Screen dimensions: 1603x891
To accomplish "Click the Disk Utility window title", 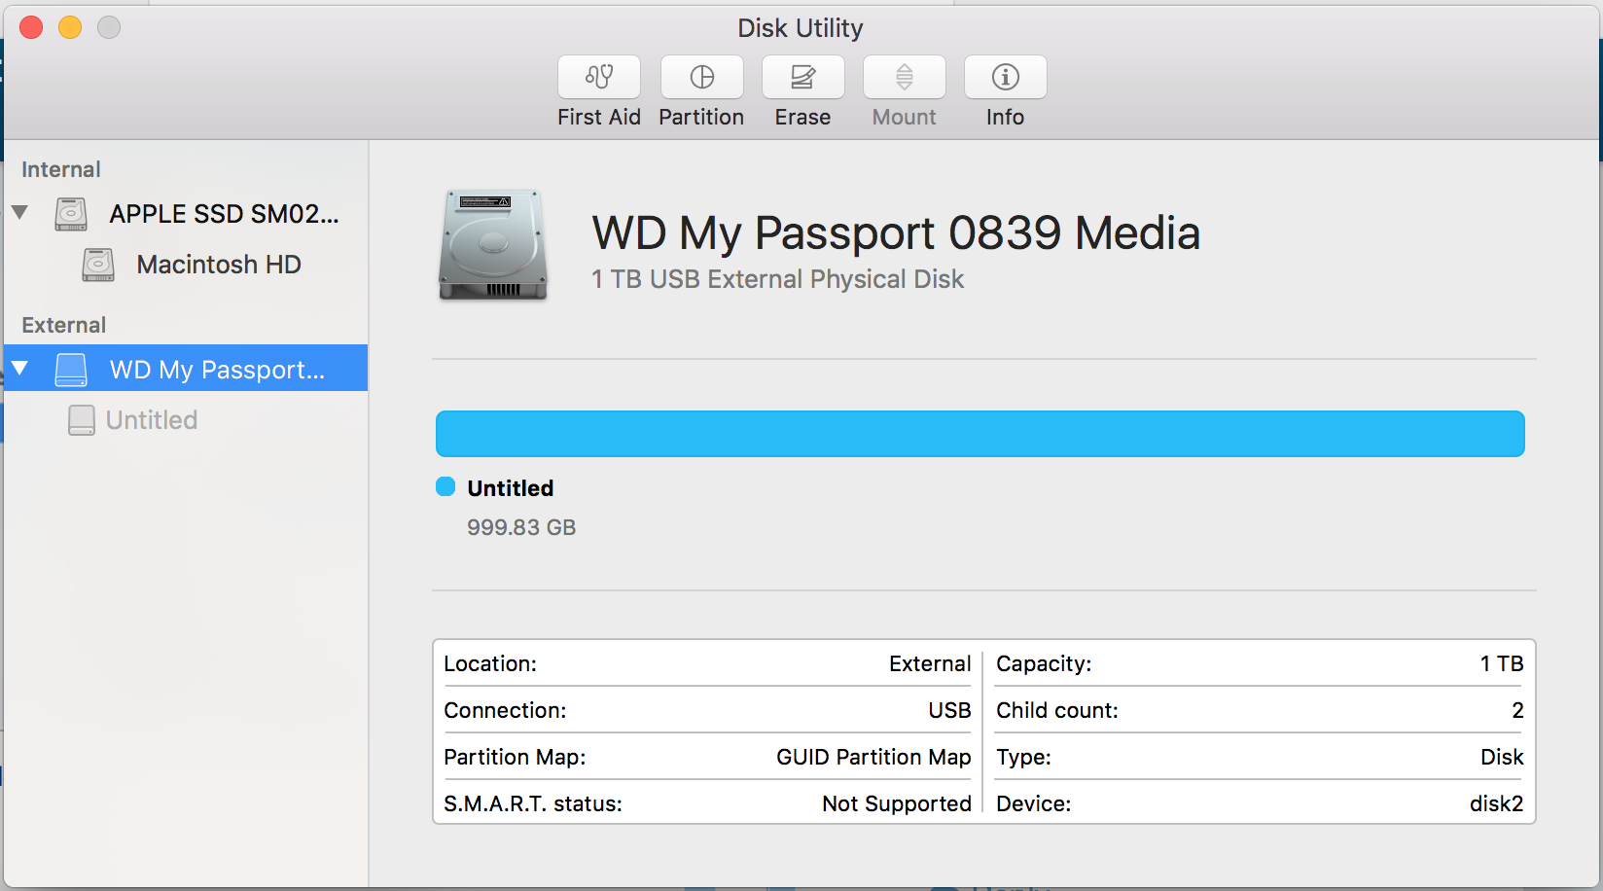I will (x=801, y=28).
